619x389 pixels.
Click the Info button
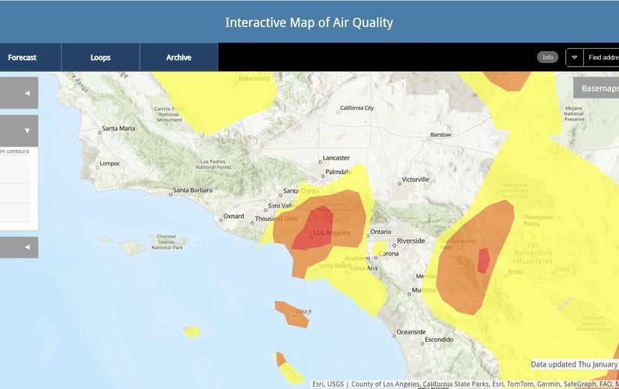tap(548, 58)
